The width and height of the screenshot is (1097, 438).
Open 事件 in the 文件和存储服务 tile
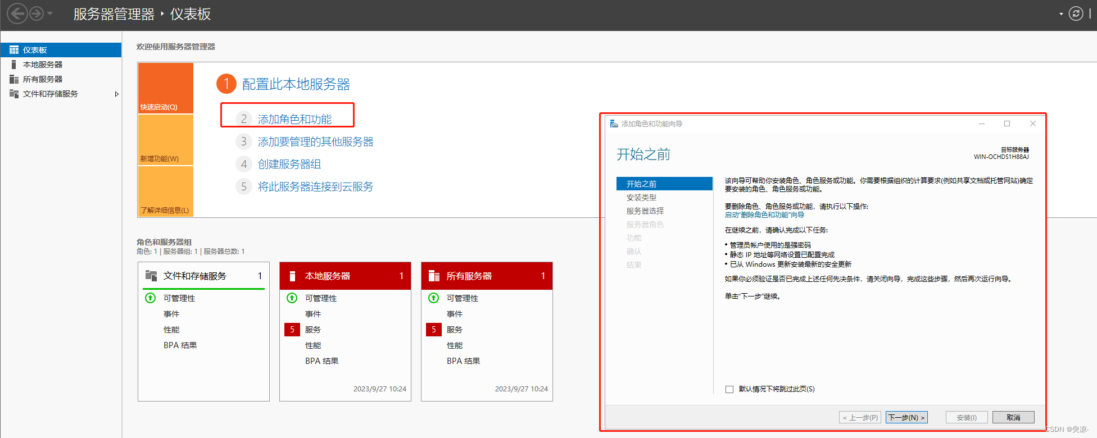(171, 314)
